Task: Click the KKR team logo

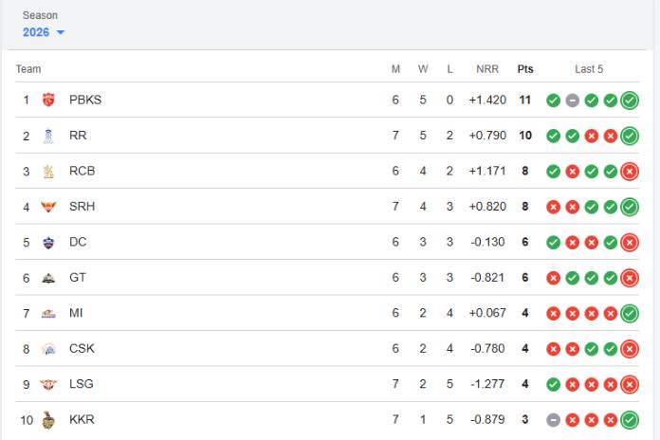Action: click(x=48, y=420)
